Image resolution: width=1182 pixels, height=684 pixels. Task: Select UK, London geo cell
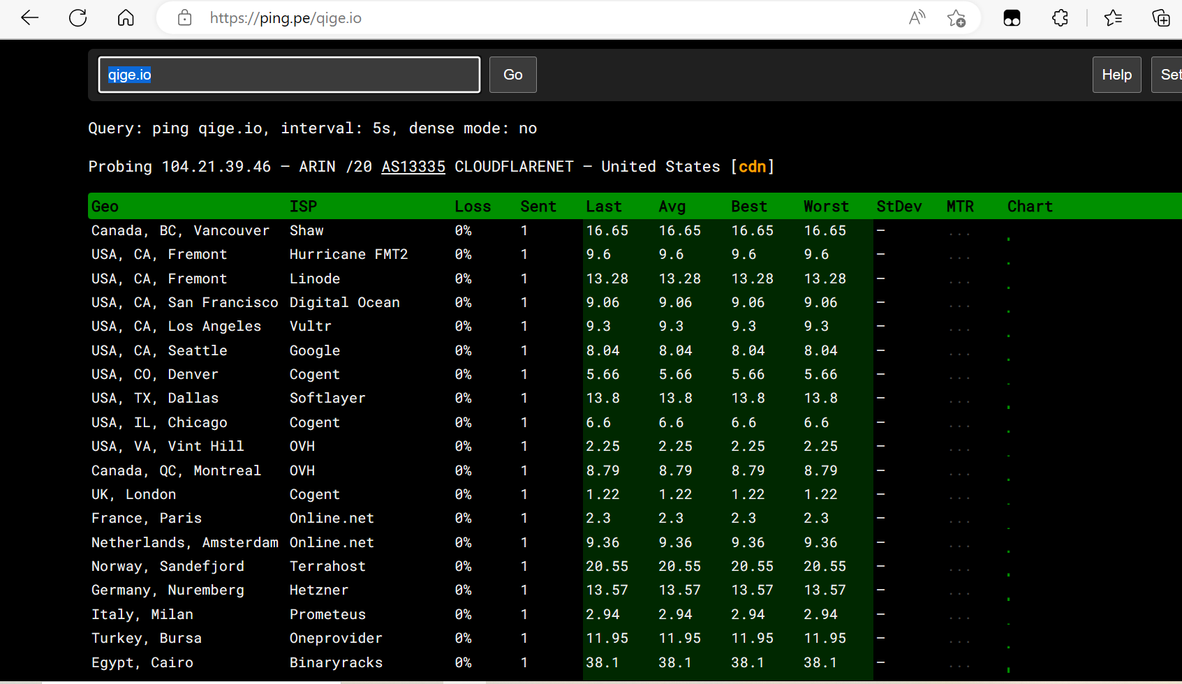click(x=133, y=495)
